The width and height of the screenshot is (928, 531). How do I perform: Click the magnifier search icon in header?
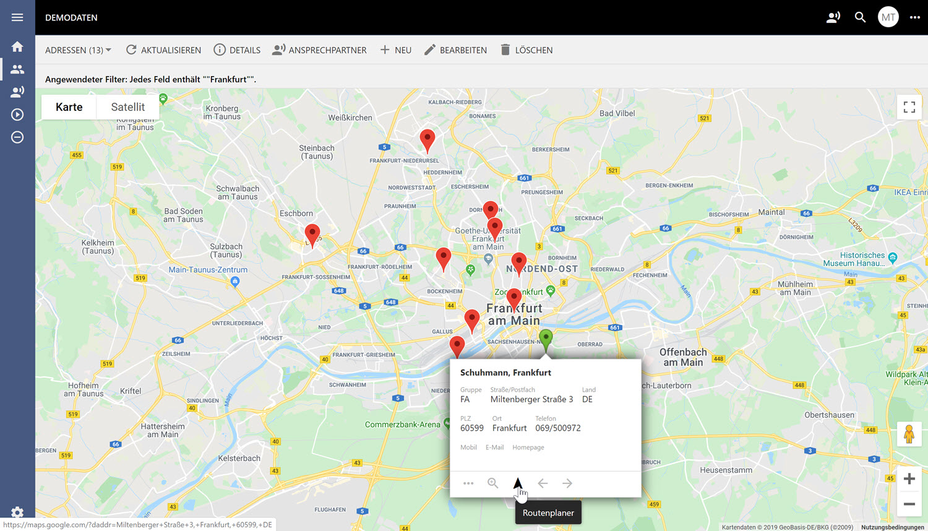(x=860, y=17)
